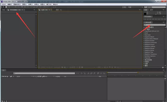The height and width of the screenshot is (102, 167).
Task: Open the 编辑(E) menu
Action: tap(10, 4)
